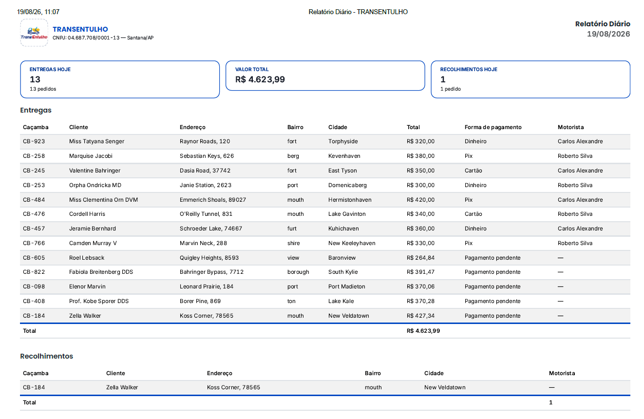Click the Recolhimentos section heading
The height and width of the screenshot is (419, 644).
coord(47,356)
